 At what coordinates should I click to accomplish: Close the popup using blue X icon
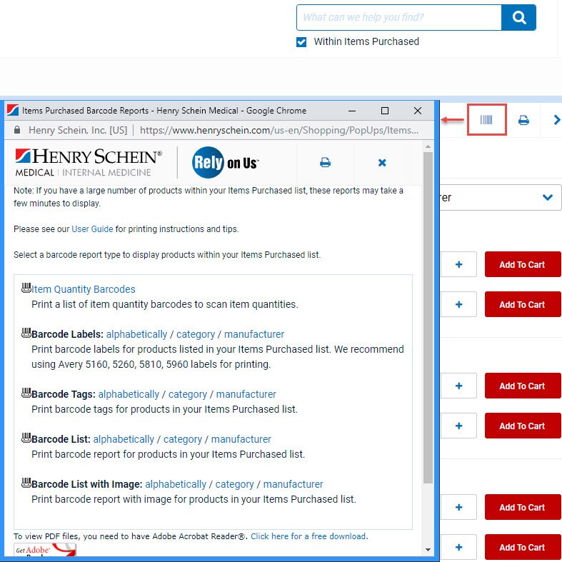point(382,163)
